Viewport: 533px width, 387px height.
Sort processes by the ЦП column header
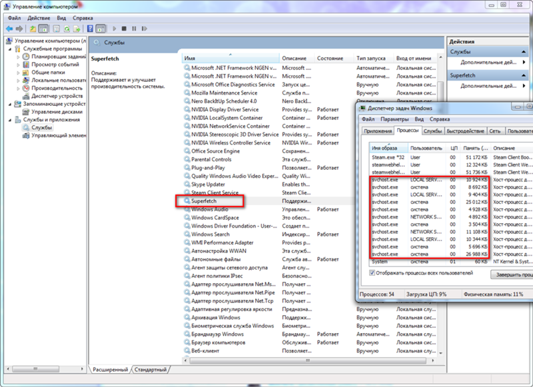454,148
